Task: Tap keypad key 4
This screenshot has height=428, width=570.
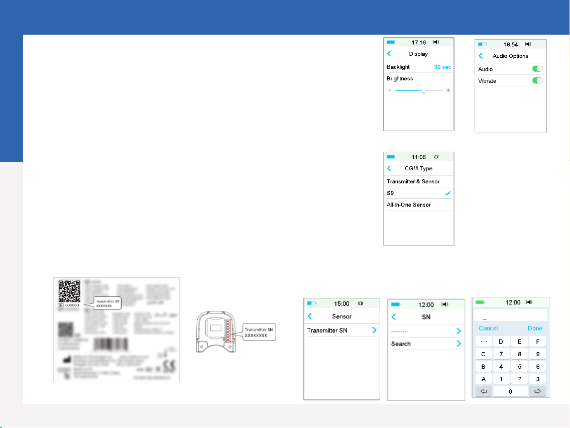Action: (x=501, y=367)
